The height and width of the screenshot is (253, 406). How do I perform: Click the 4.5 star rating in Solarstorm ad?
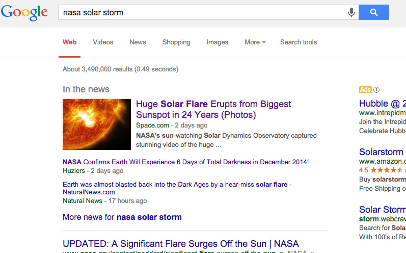coord(381,170)
